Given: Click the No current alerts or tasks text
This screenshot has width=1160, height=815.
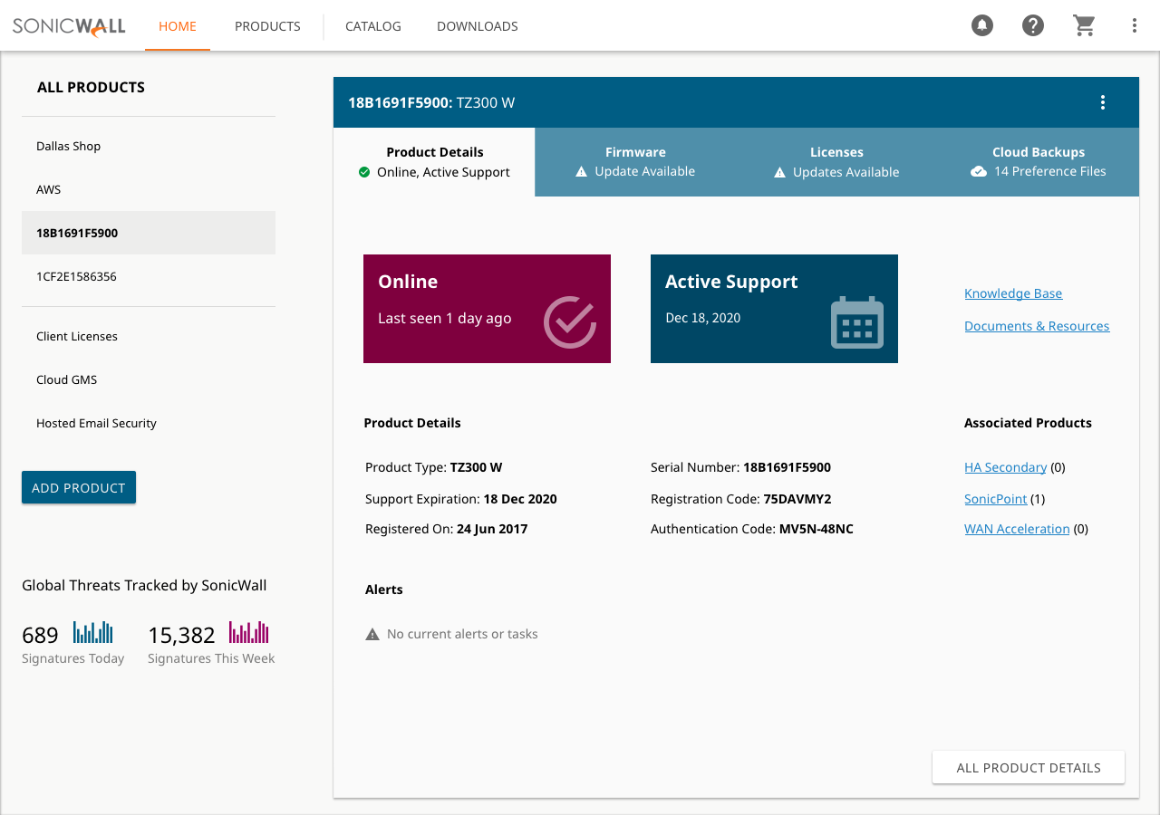Looking at the screenshot, I should [462, 634].
